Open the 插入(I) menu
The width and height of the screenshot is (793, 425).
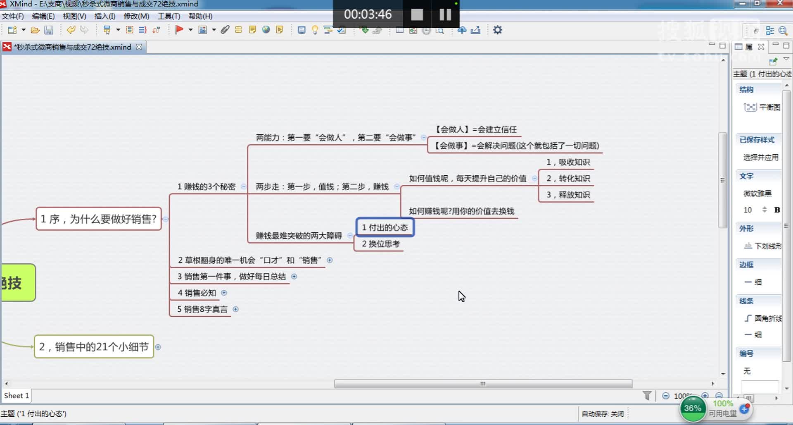(105, 16)
